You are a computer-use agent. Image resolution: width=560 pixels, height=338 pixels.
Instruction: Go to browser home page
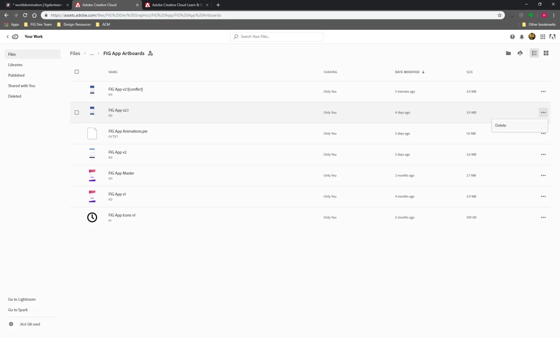click(34, 15)
